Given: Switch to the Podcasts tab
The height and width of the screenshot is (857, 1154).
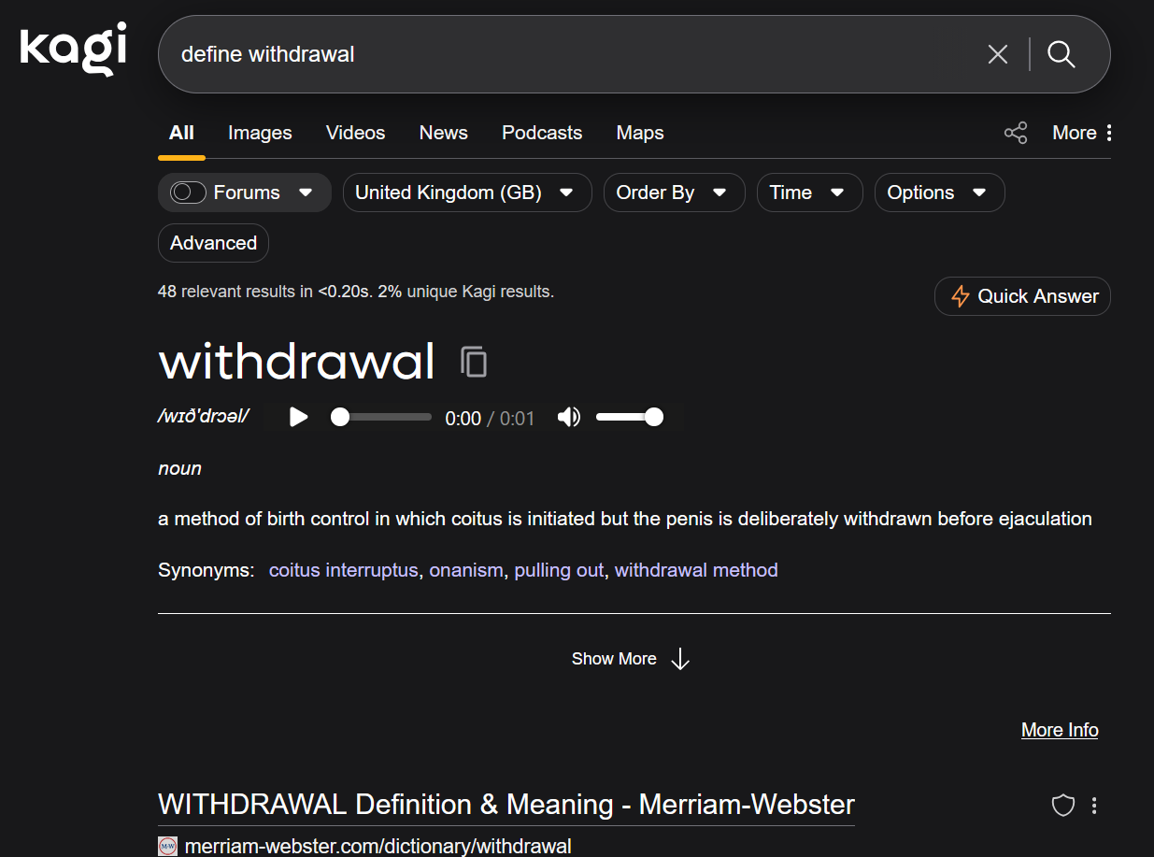Looking at the screenshot, I should [542, 133].
